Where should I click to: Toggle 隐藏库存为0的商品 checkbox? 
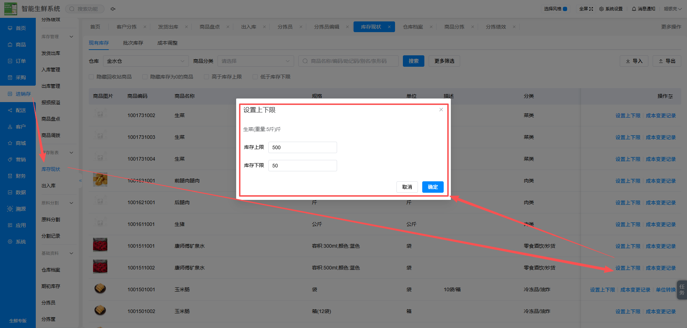pyautogui.click(x=145, y=77)
